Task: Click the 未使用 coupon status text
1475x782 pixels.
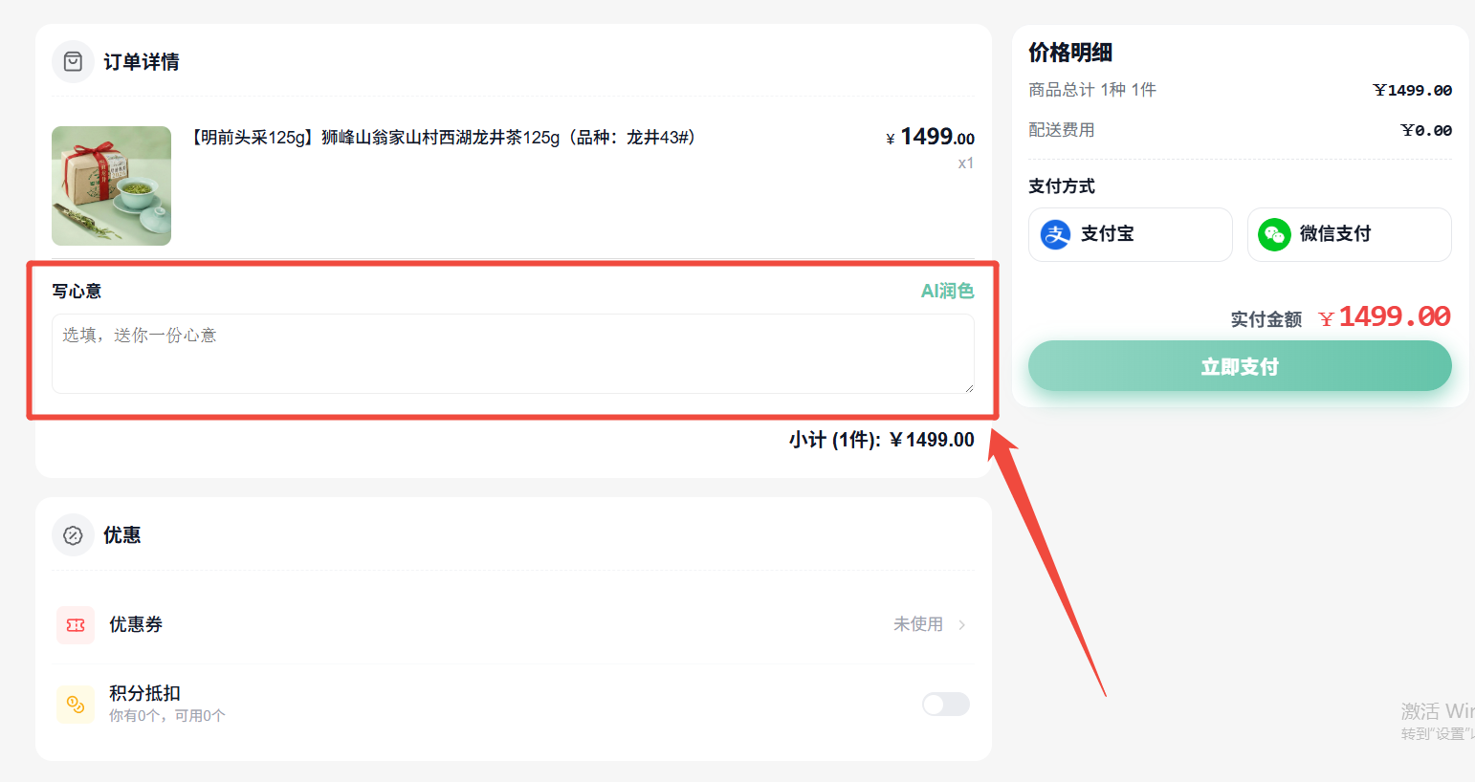Action: point(917,624)
